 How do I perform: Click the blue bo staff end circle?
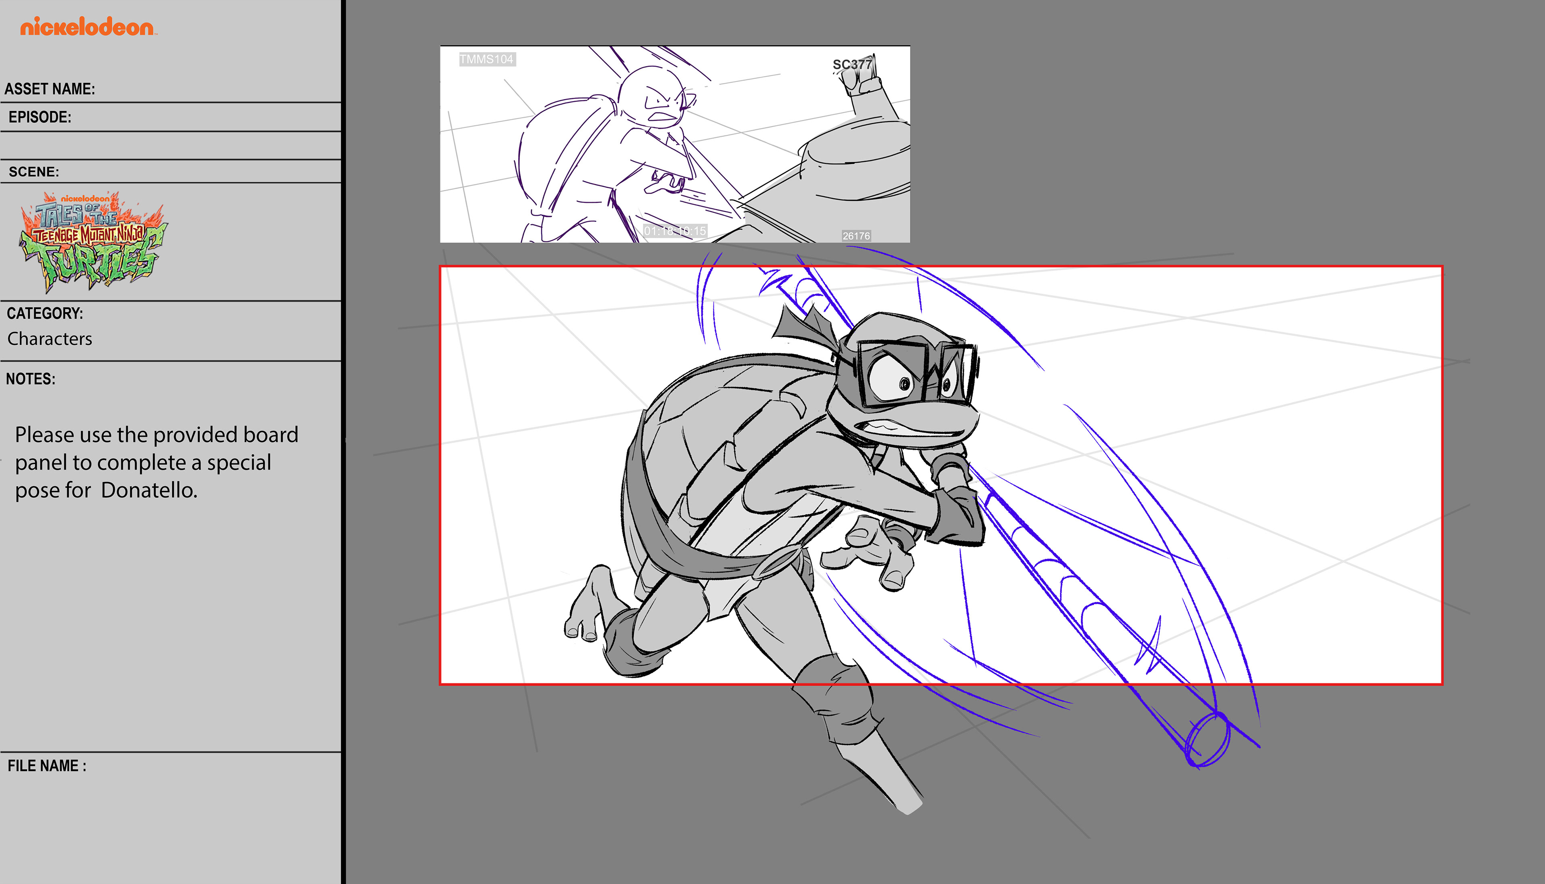pos(1207,740)
